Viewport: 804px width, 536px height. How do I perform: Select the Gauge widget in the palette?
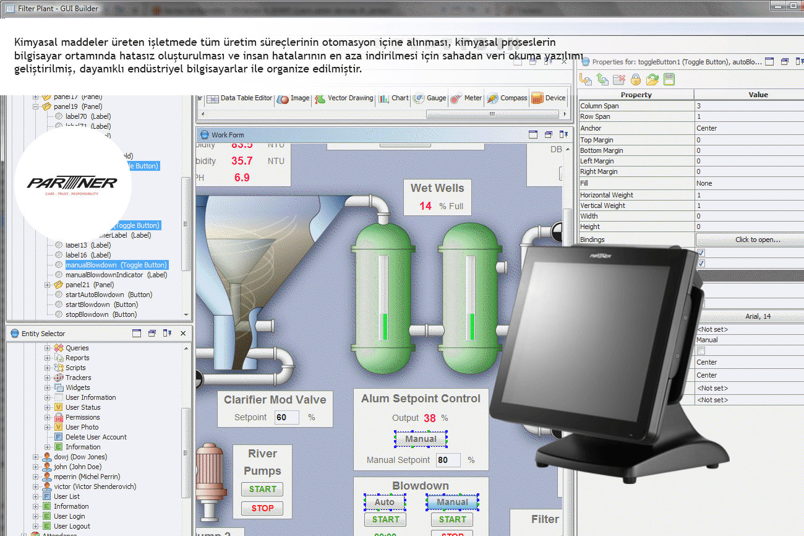[429, 98]
